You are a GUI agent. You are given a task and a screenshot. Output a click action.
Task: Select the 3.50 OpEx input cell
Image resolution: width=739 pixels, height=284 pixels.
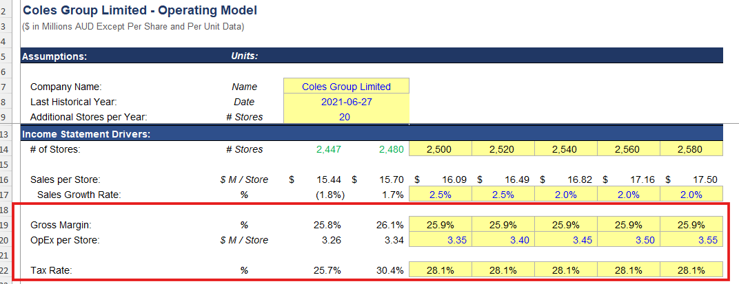(x=628, y=240)
